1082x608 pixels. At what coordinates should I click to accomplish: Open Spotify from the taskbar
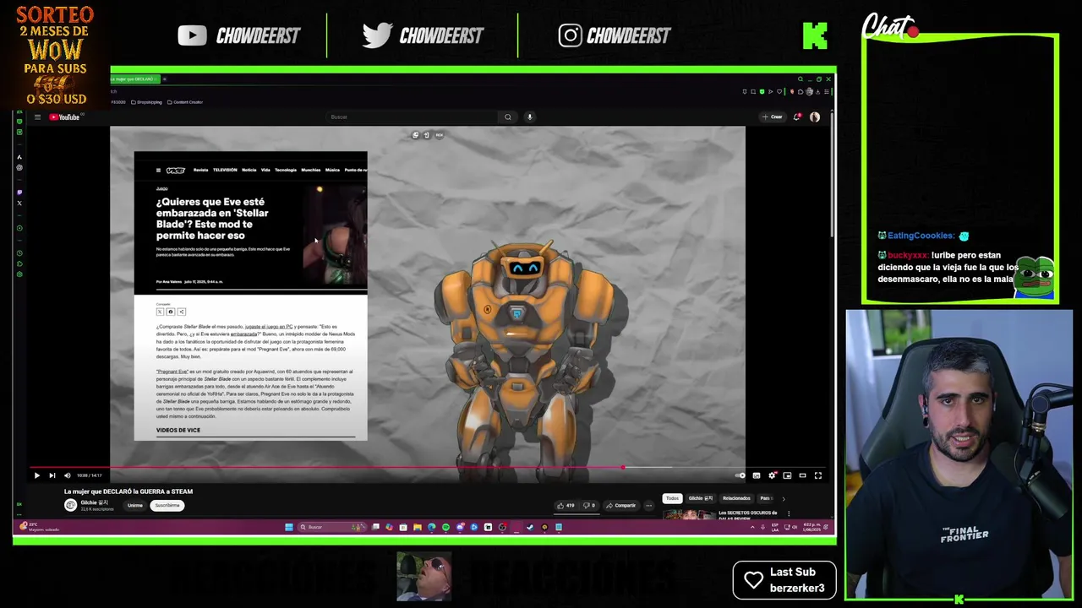click(x=445, y=527)
